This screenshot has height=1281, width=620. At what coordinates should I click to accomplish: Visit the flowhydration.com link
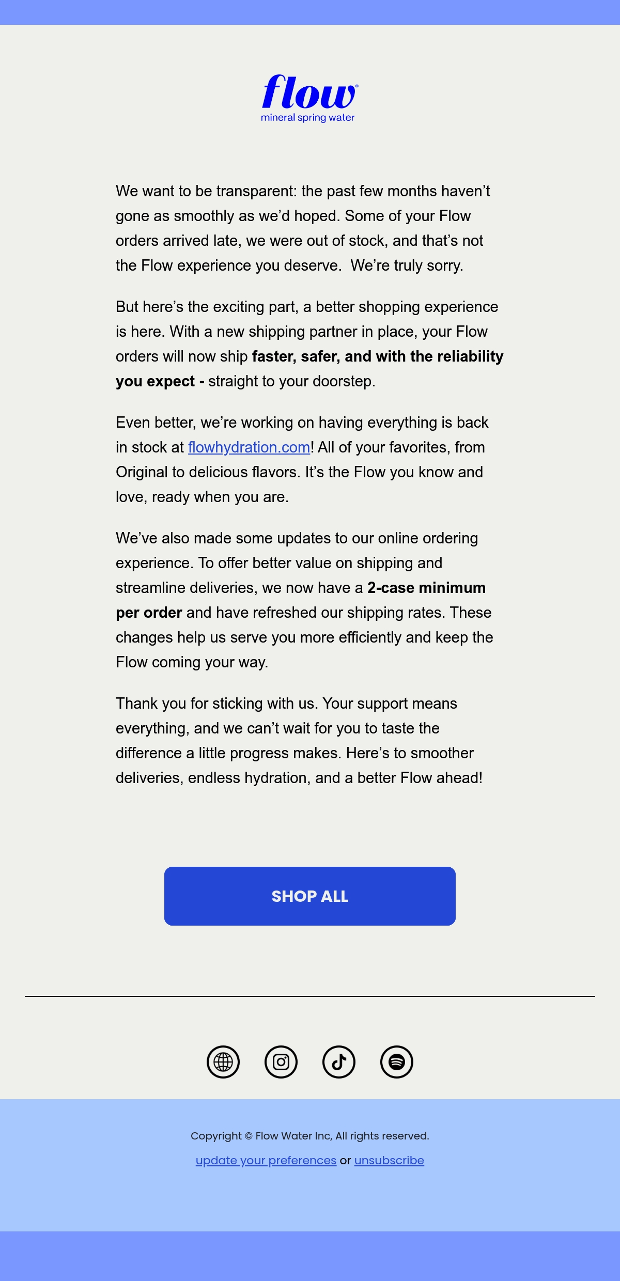249,447
